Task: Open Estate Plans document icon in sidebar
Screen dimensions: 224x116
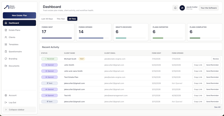Action: [x=6, y=30]
